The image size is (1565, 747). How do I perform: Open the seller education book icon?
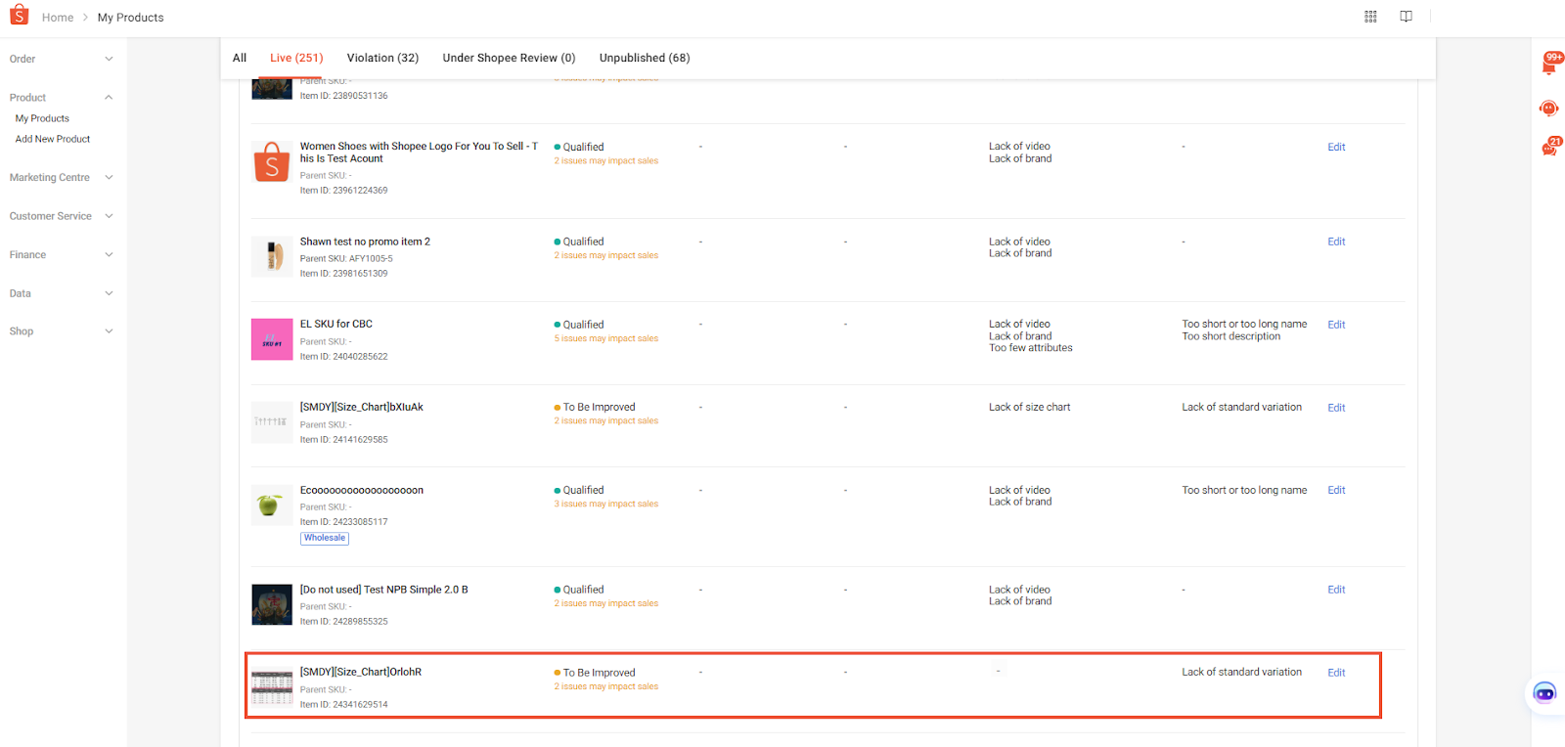point(1406,17)
